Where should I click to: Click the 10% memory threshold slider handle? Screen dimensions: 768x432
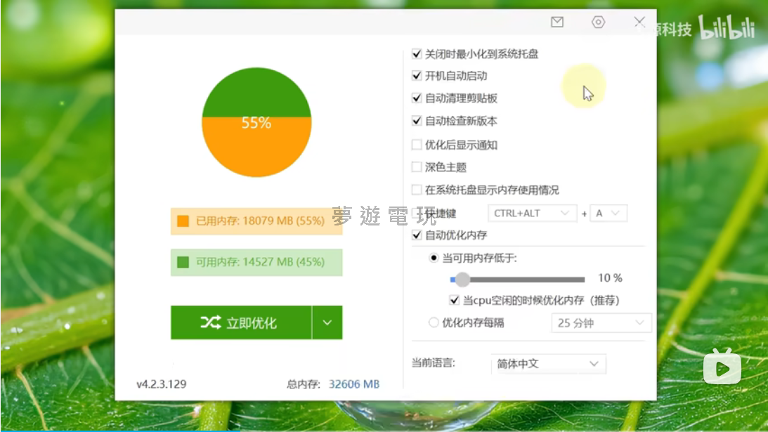pyautogui.click(x=462, y=280)
